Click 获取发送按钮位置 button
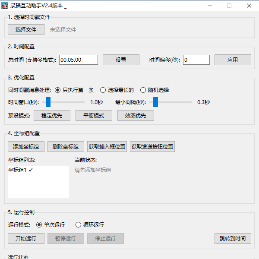 coord(152,147)
